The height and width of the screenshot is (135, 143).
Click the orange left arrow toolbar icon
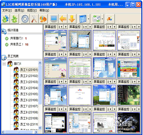click(63, 19)
